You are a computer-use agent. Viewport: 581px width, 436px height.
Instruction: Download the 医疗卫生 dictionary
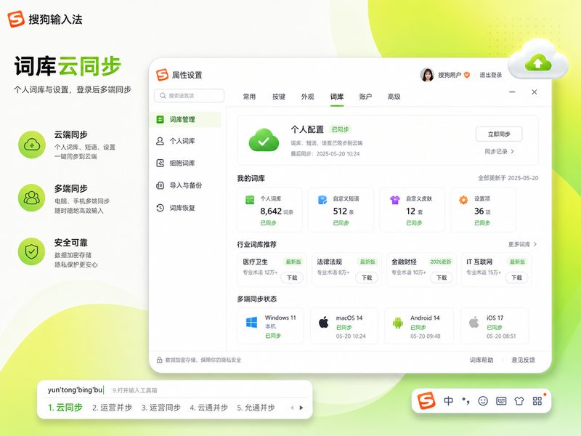pyautogui.click(x=292, y=278)
